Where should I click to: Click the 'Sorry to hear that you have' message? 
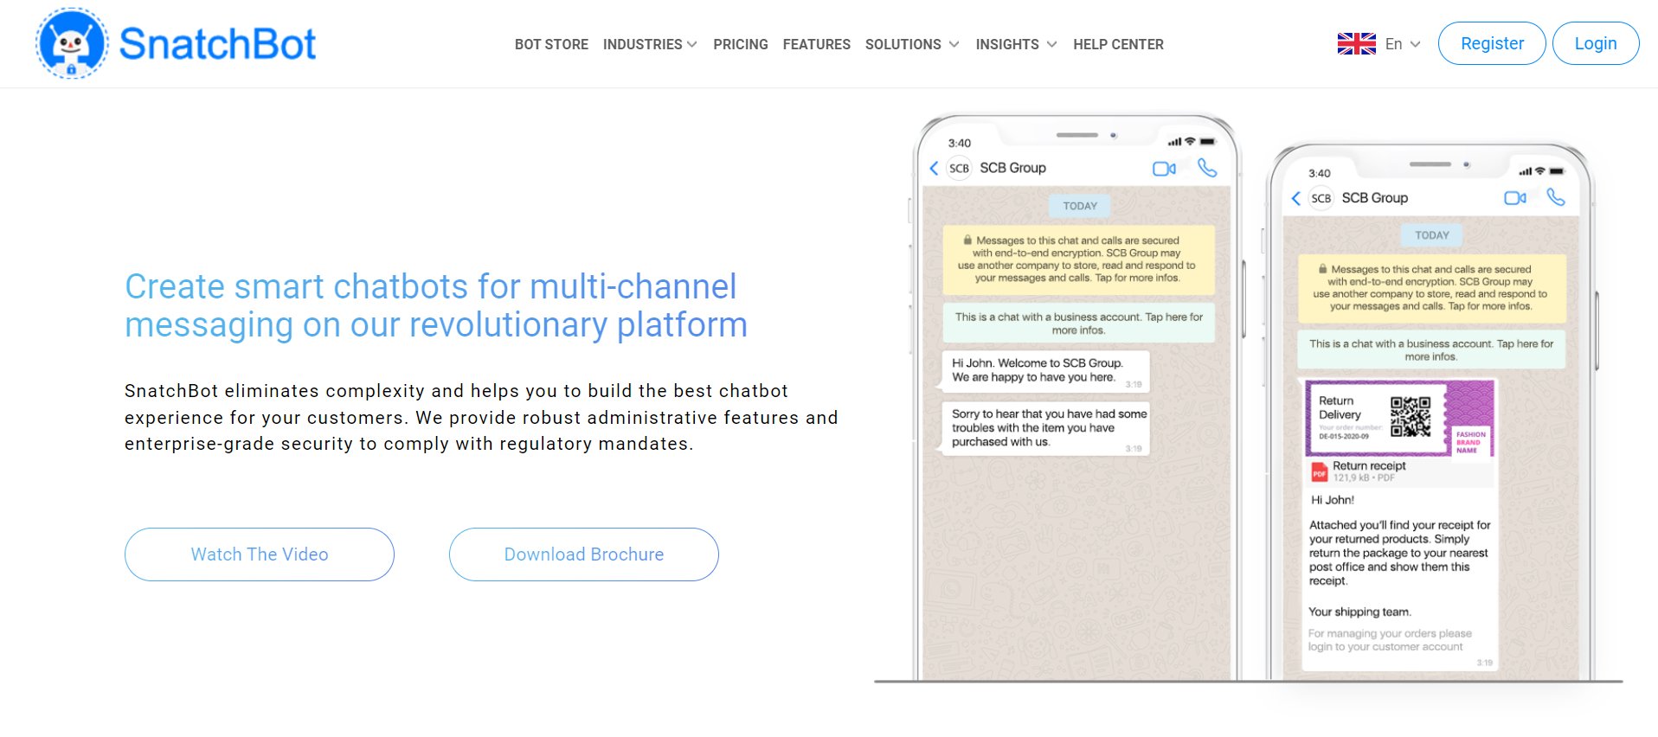coord(1044,427)
